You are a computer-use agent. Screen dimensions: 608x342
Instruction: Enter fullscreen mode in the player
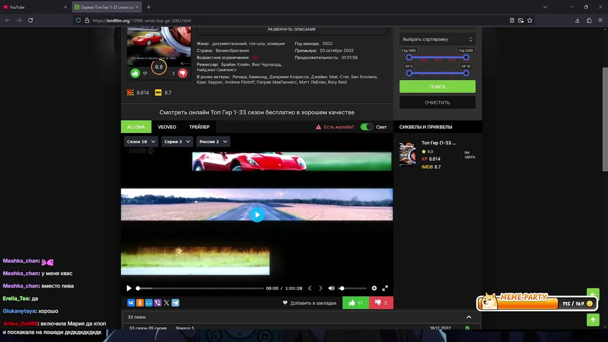(385, 288)
